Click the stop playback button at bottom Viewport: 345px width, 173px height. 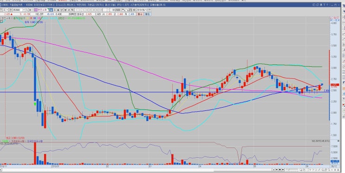(280, 170)
